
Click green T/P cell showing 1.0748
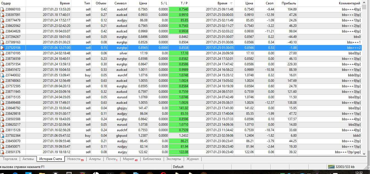click(179, 75)
